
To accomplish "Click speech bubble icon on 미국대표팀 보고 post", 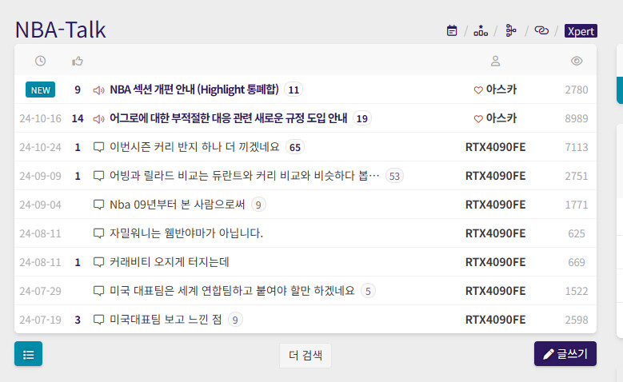I will (98, 319).
